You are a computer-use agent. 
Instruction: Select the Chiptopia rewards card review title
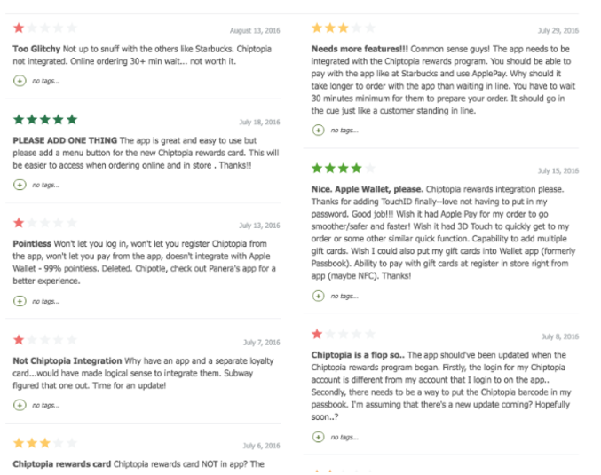[62, 464]
